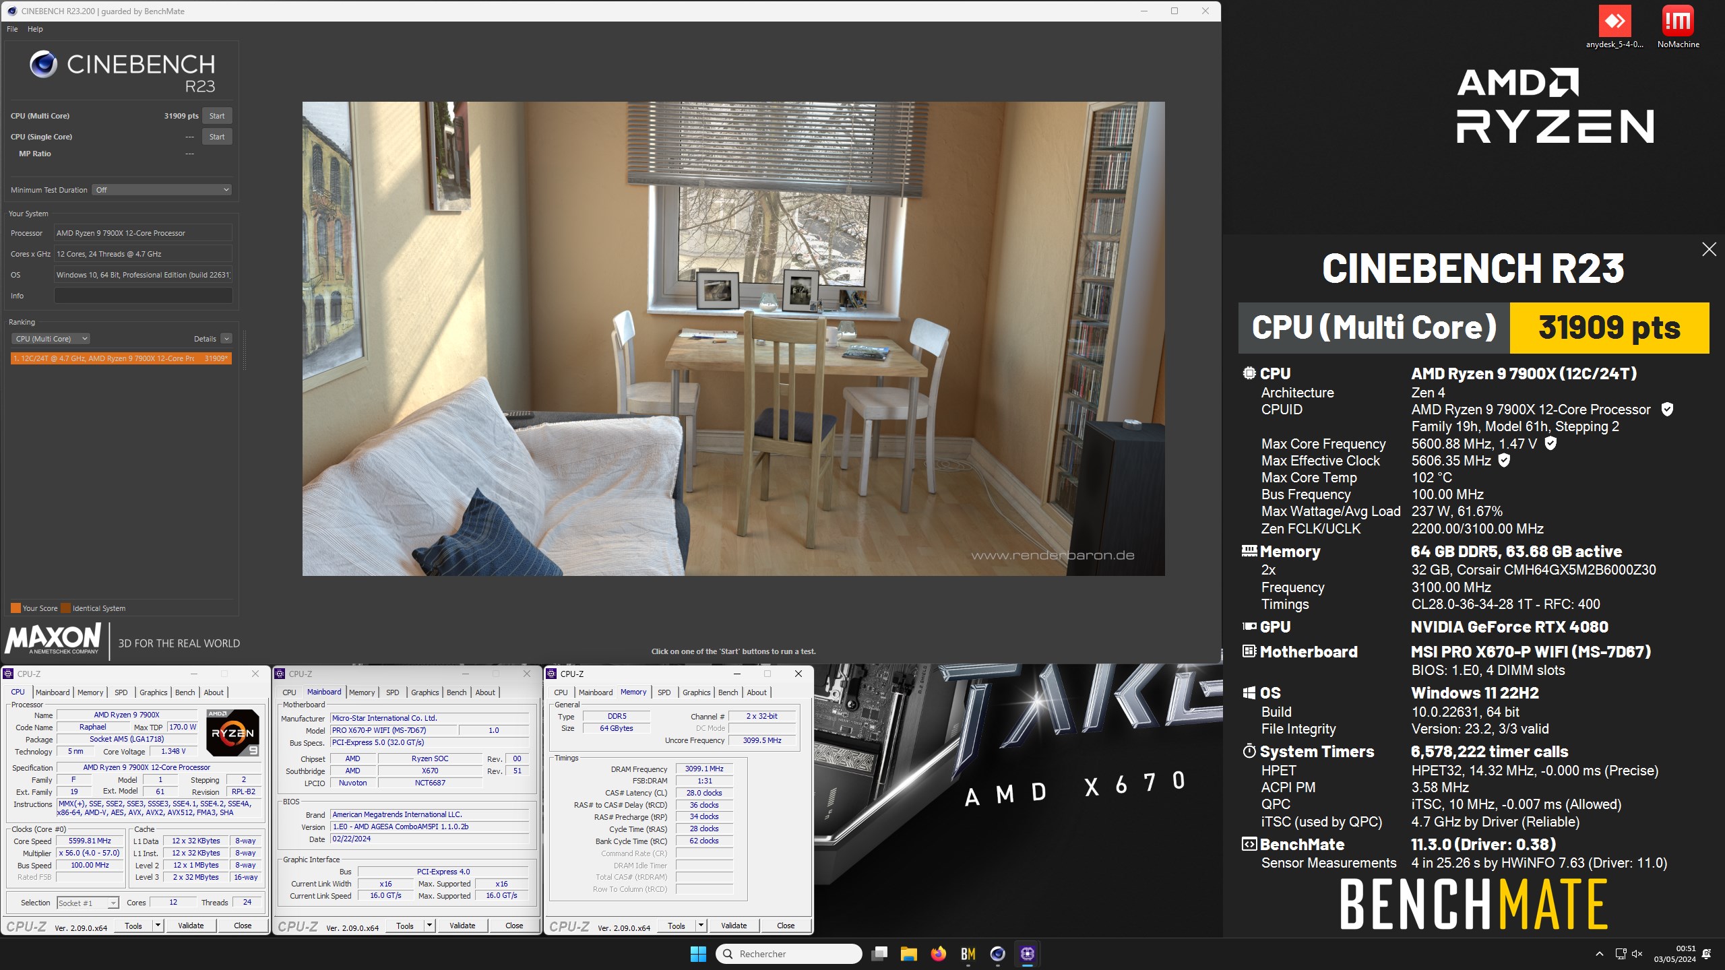Image resolution: width=1725 pixels, height=970 pixels.
Task: Open the notifications bell icon
Action: (x=1706, y=954)
